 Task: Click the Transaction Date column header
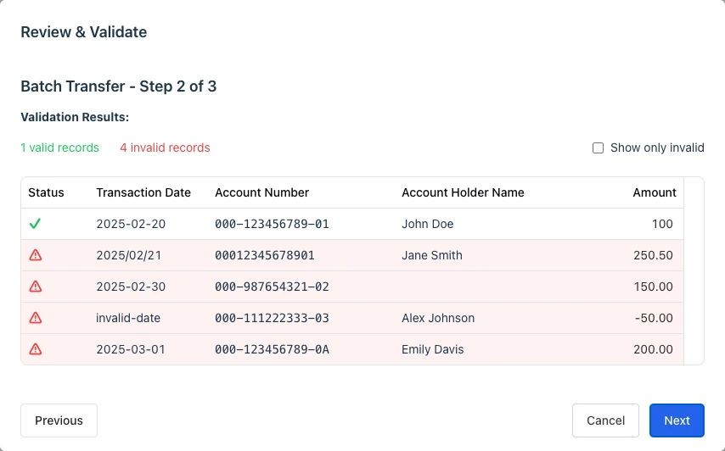[143, 192]
